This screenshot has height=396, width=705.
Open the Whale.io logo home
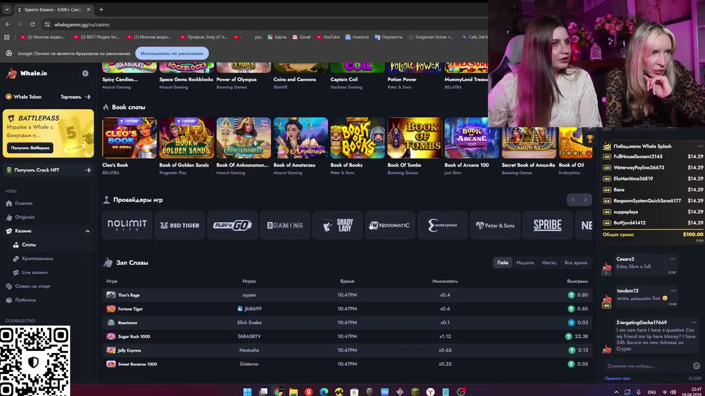(x=27, y=73)
